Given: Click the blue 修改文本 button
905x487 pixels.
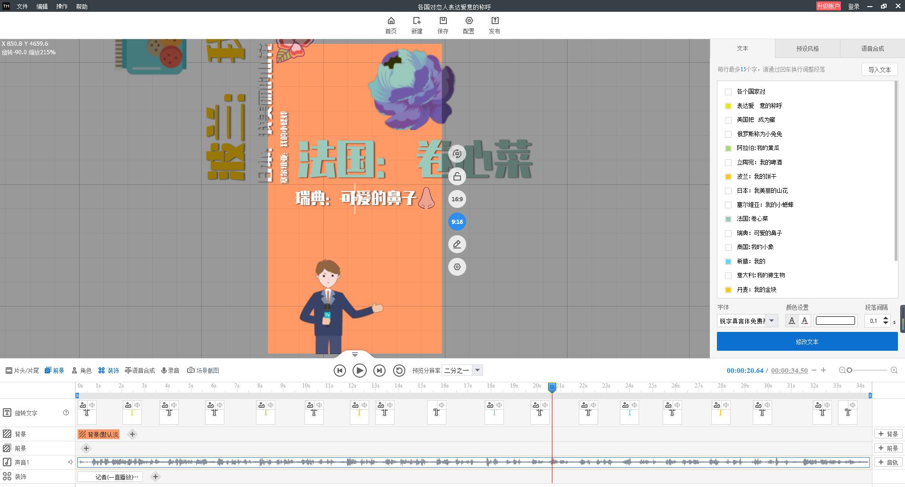Looking at the screenshot, I should tap(807, 341).
